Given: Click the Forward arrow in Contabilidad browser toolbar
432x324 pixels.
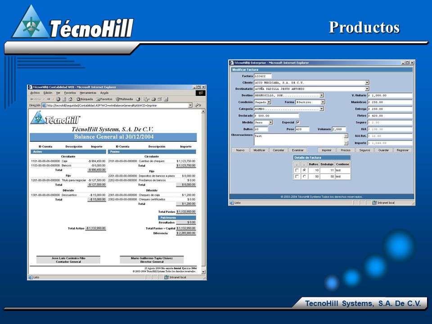Looking at the screenshot, I should (x=49, y=99).
